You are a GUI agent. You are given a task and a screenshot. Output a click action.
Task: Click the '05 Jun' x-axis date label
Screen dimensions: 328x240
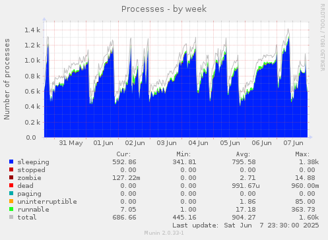point(230,143)
